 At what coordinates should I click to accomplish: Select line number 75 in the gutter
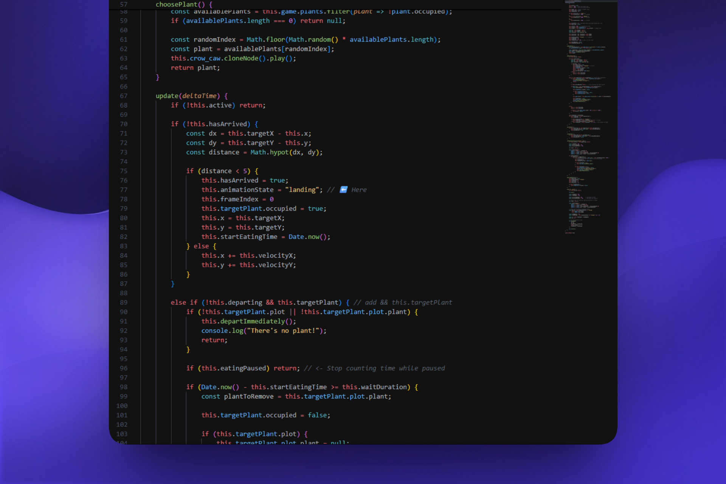coord(124,171)
